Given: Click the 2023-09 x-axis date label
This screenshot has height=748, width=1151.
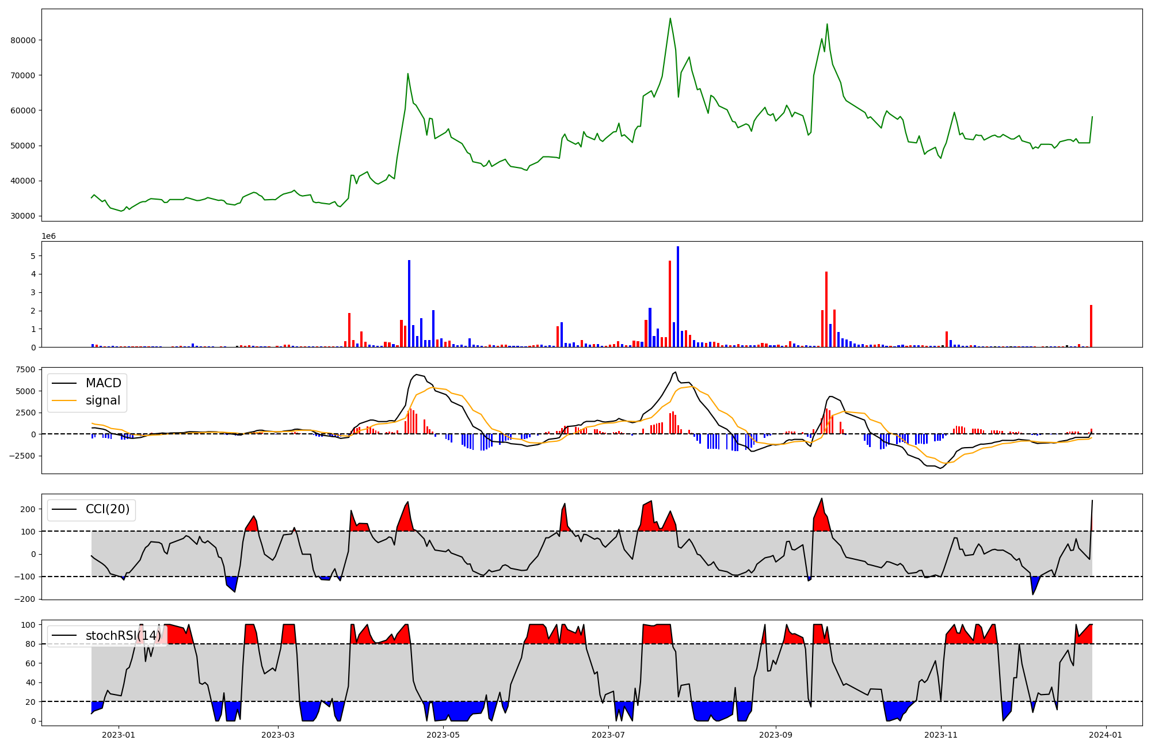Looking at the screenshot, I should pyautogui.click(x=776, y=735).
